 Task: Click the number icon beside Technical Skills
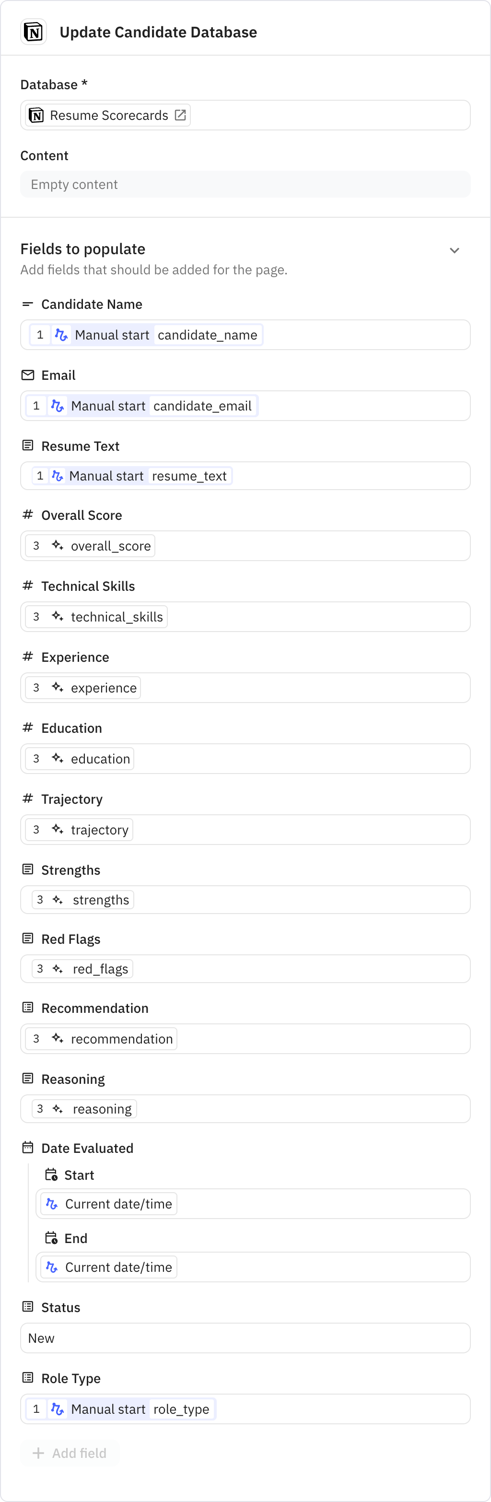(x=27, y=586)
